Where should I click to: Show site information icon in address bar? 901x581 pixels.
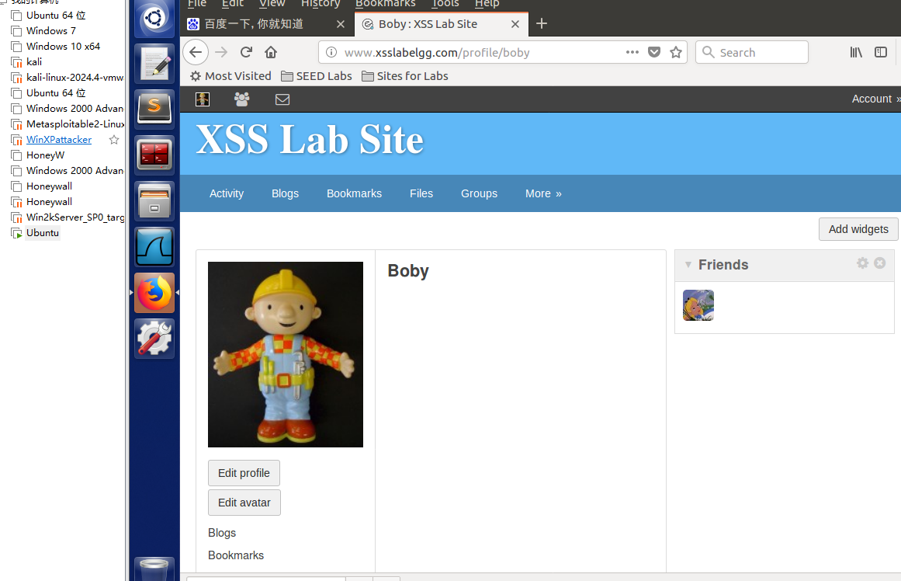pyautogui.click(x=331, y=52)
